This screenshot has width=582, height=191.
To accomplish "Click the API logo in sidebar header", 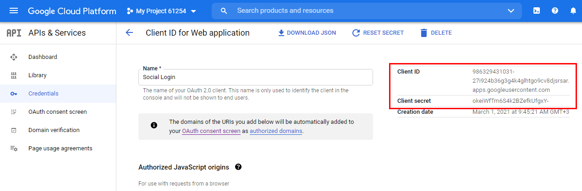I will tap(14, 33).
